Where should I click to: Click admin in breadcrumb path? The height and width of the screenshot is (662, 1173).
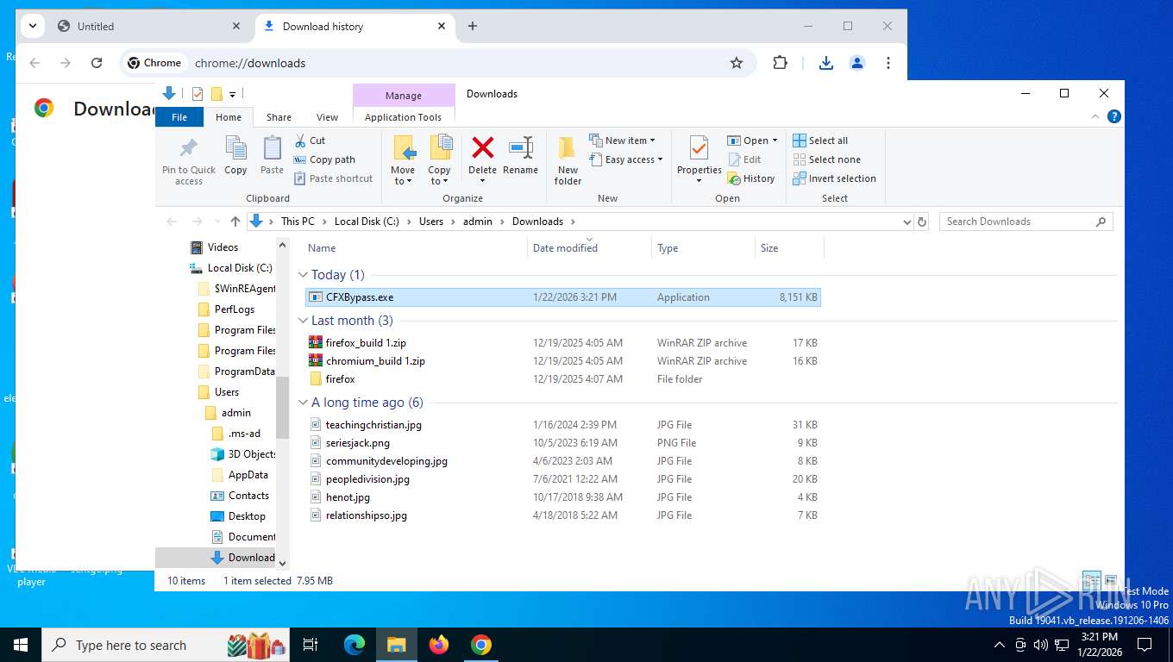(x=478, y=222)
